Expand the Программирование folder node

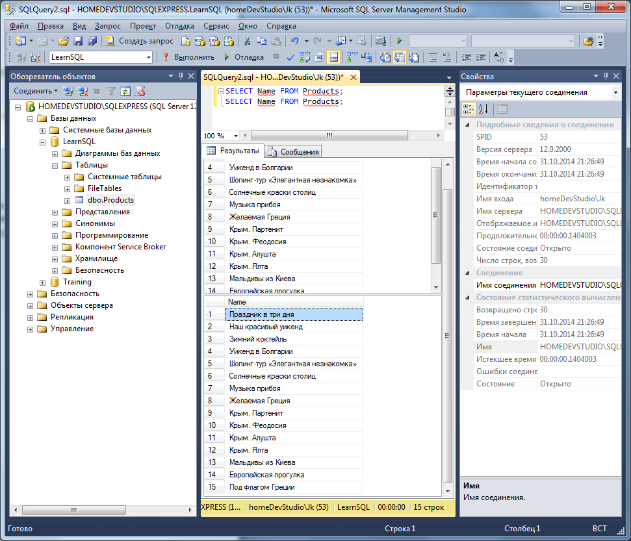pyautogui.click(x=55, y=236)
